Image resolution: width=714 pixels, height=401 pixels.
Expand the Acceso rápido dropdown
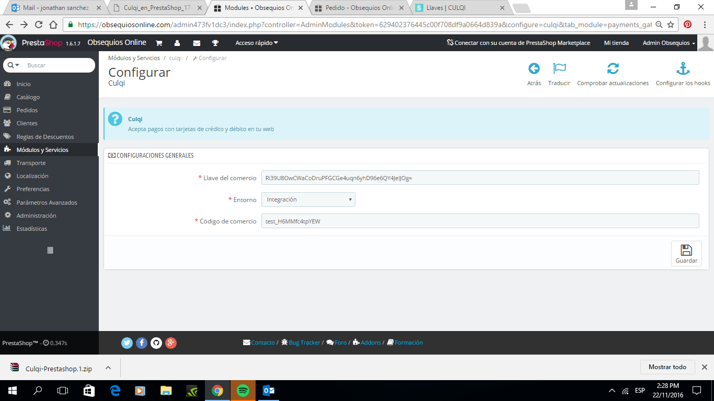click(x=257, y=43)
